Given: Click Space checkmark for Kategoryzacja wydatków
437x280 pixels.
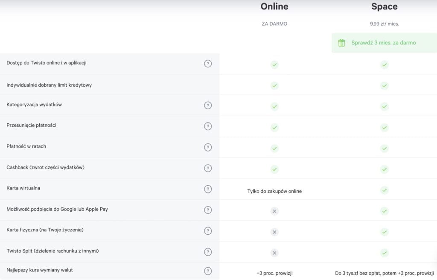Looking at the screenshot, I should (x=385, y=107).
